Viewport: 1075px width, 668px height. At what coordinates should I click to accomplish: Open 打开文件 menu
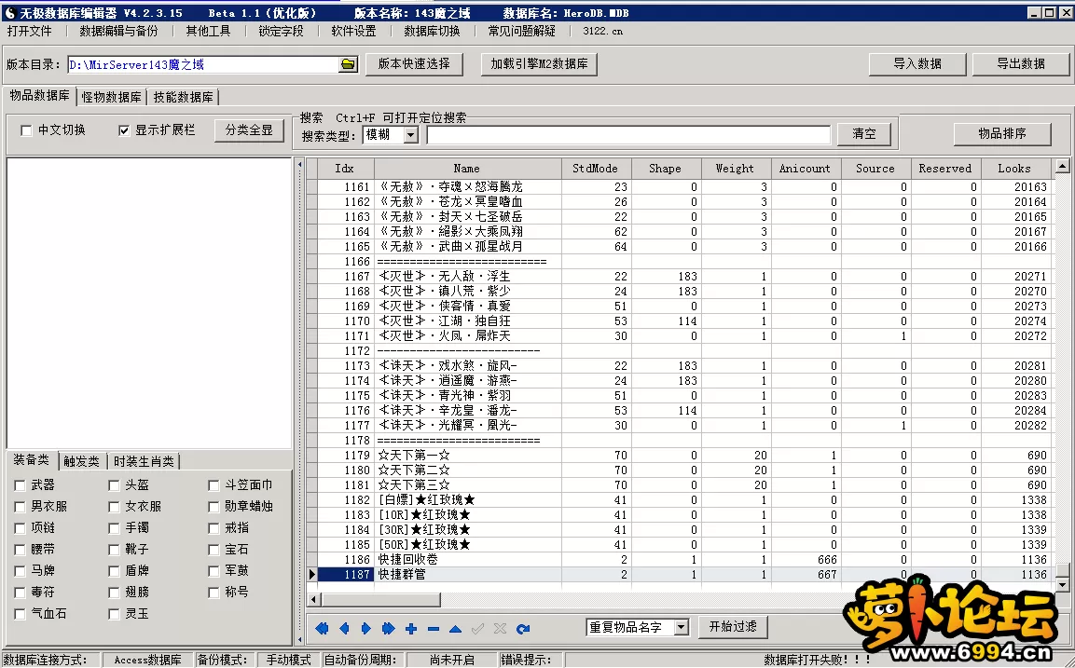point(30,31)
